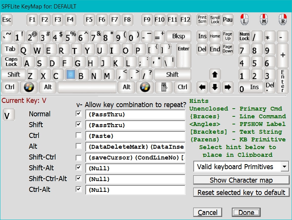The width and height of the screenshot is (292, 220).
Task: Select the up arrow key
Action: point(215,74)
